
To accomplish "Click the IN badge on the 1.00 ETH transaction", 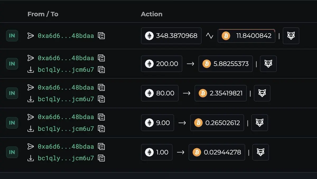I will [12, 152].
